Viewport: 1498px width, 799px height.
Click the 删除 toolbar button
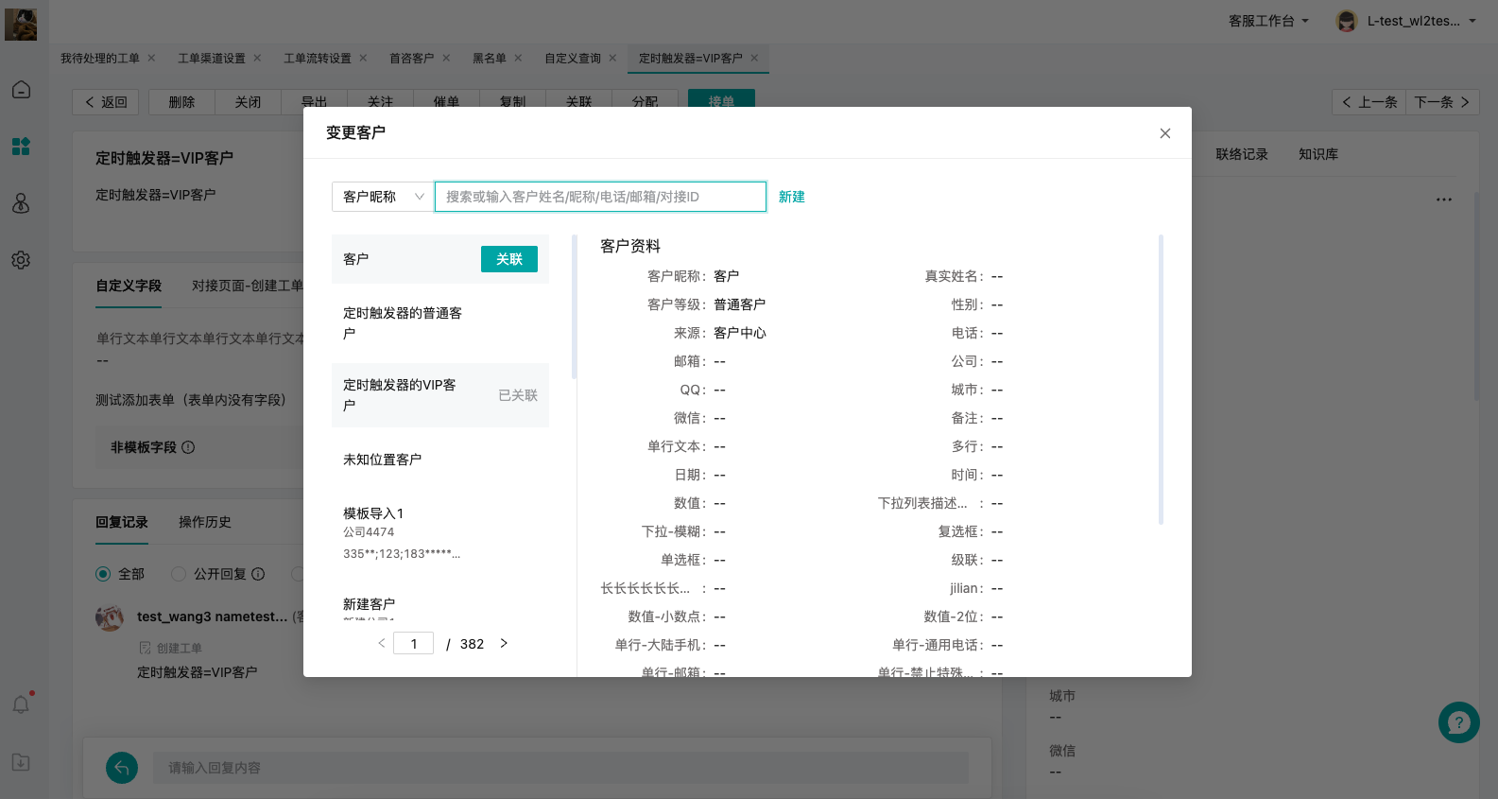(181, 102)
